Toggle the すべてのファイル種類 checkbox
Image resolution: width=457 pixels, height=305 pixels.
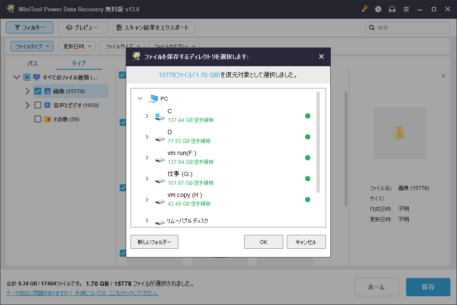click(x=27, y=77)
